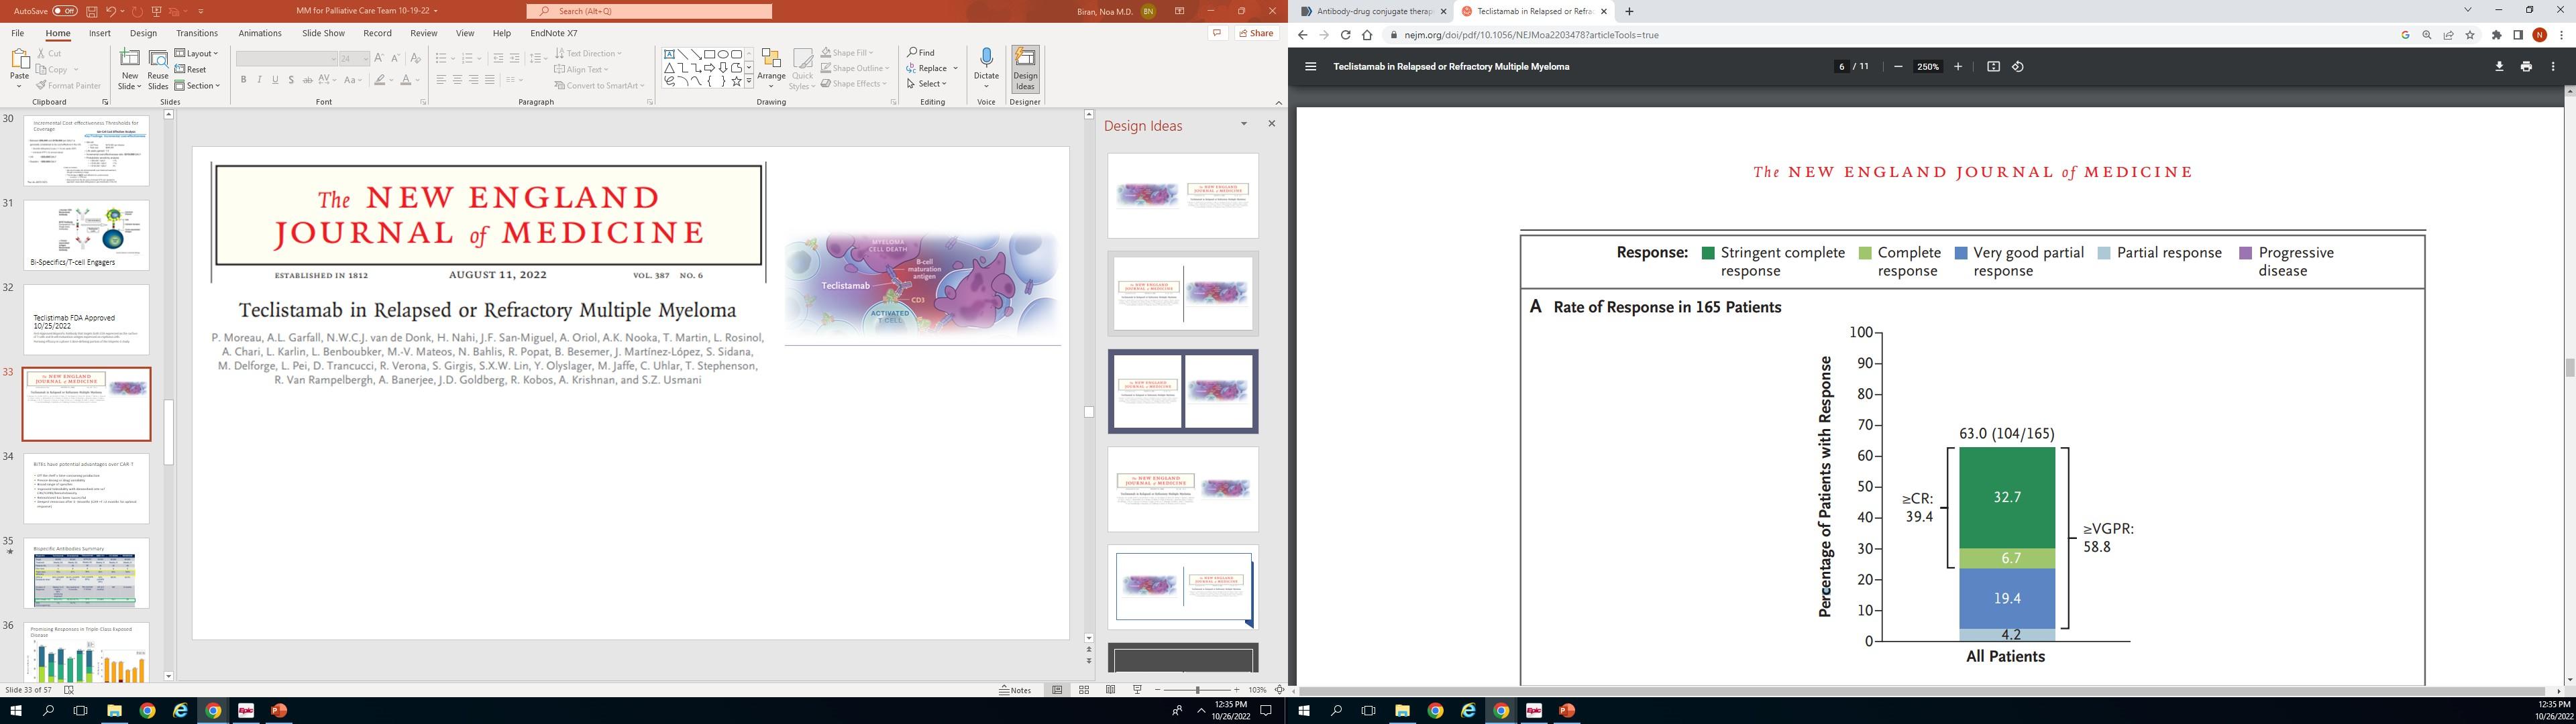Open the Design Ideas pane options arrow
Image resolution: width=2576 pixels, height=724 pixels.
(x=1244, y=124)
